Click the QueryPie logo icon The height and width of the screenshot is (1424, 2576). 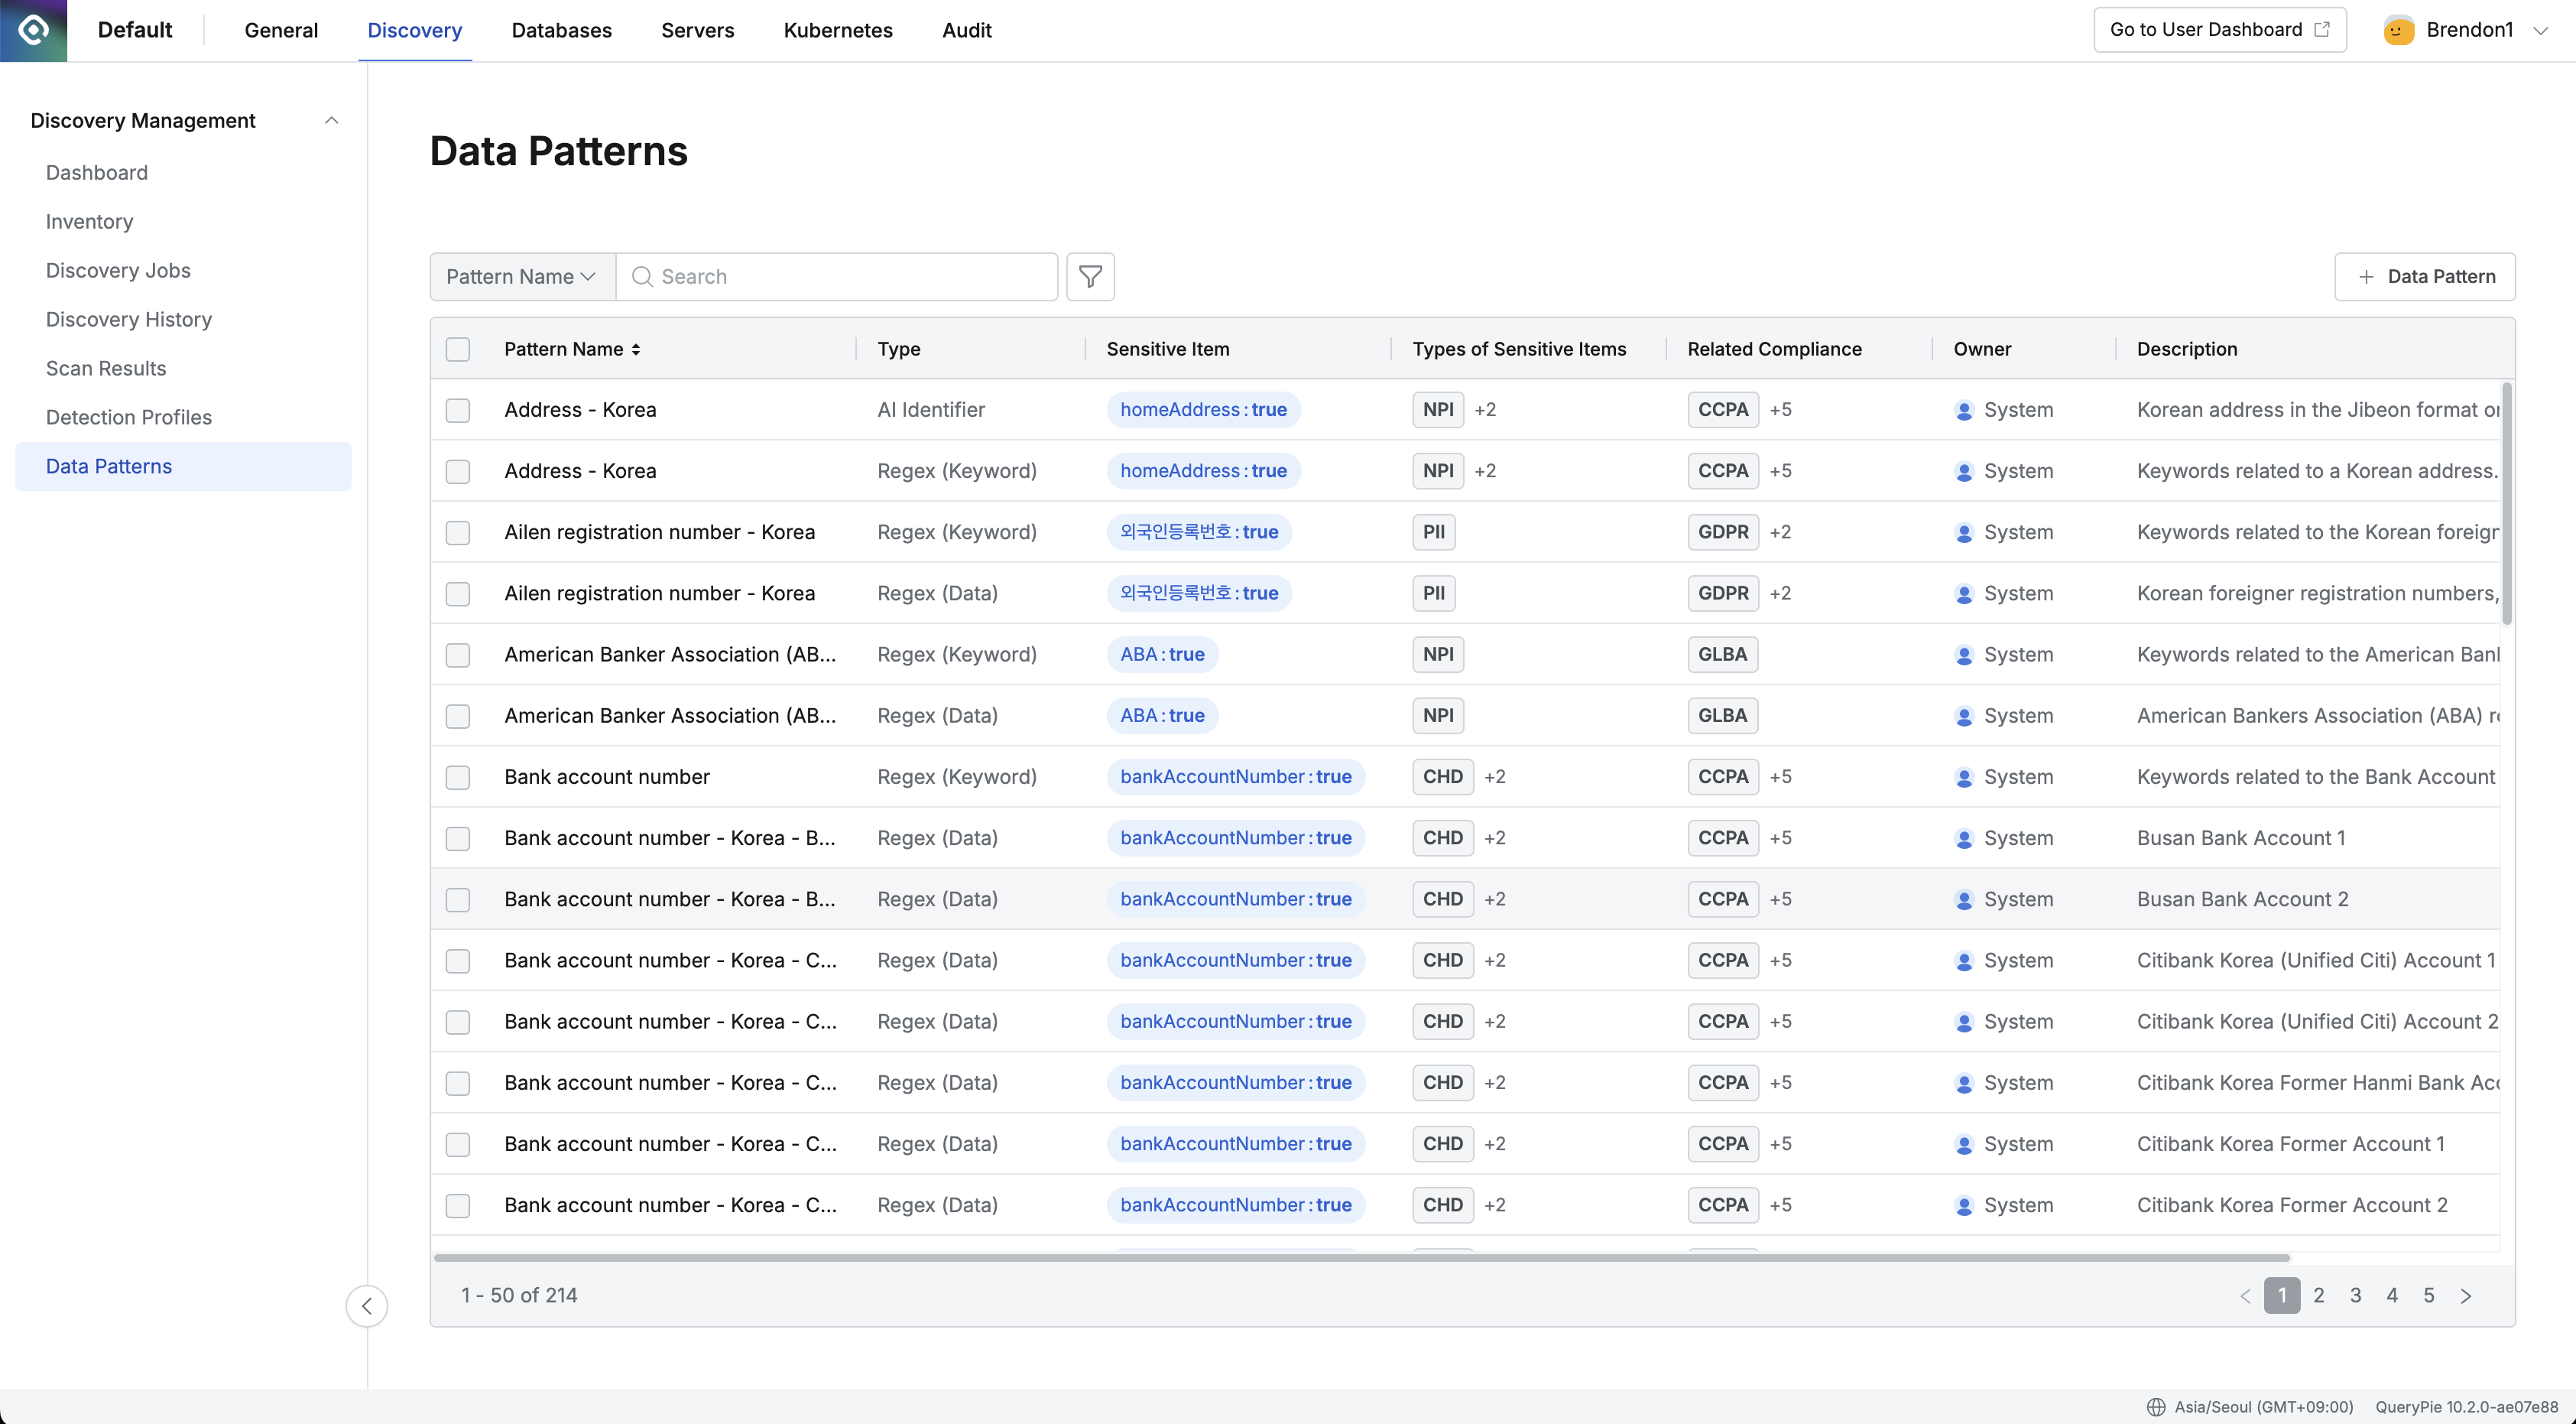click(33, 30)
